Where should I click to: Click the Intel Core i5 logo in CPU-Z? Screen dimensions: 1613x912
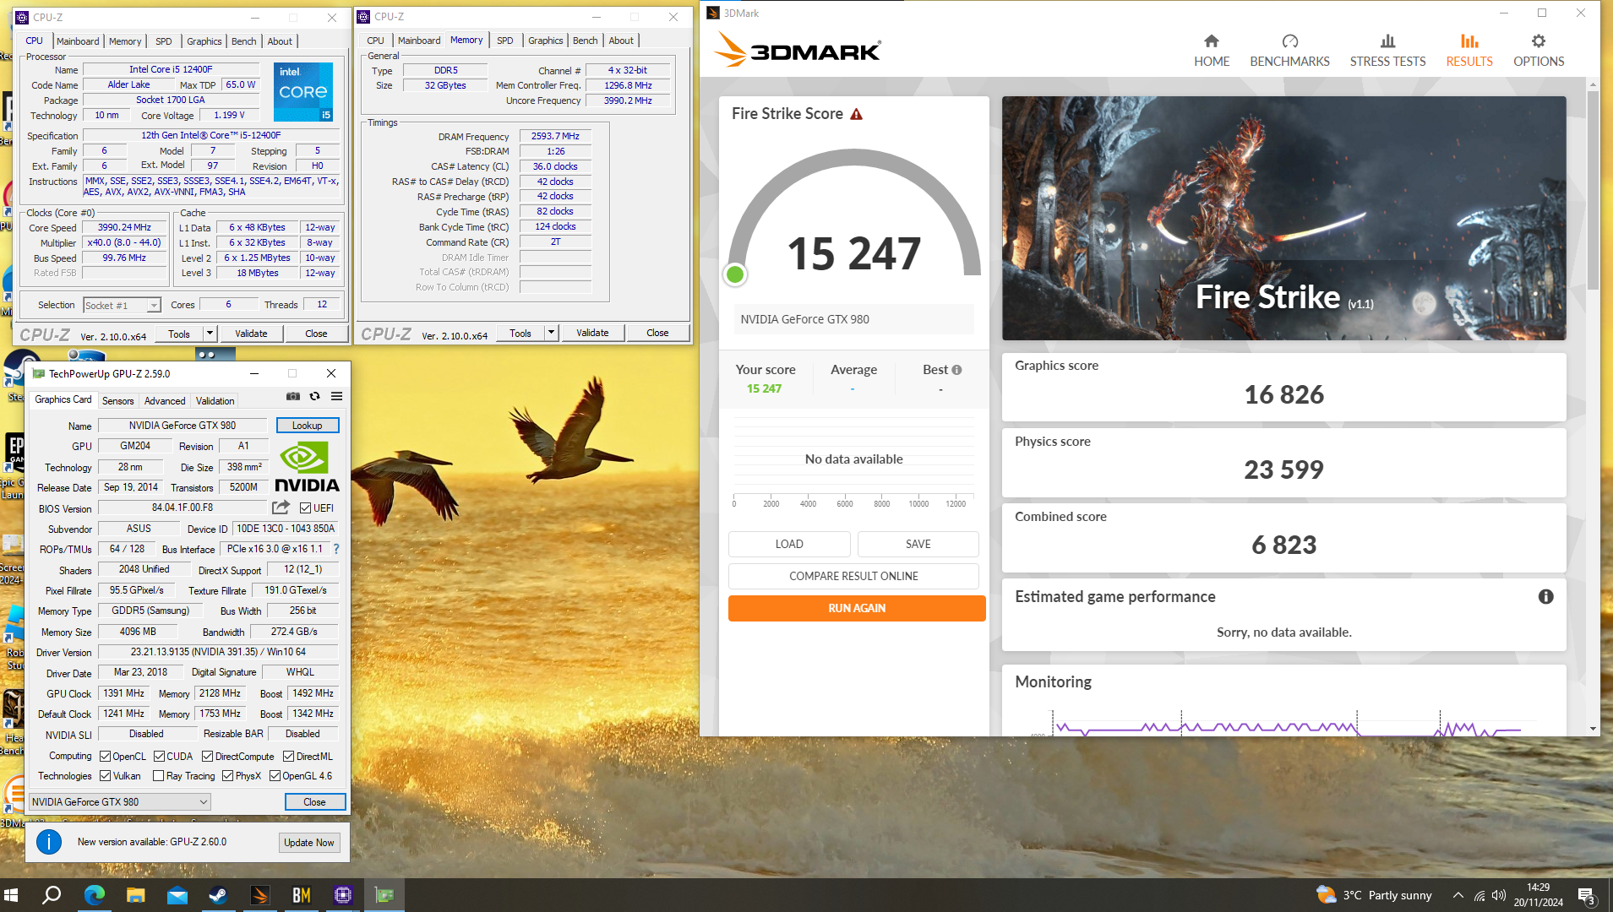303,92
